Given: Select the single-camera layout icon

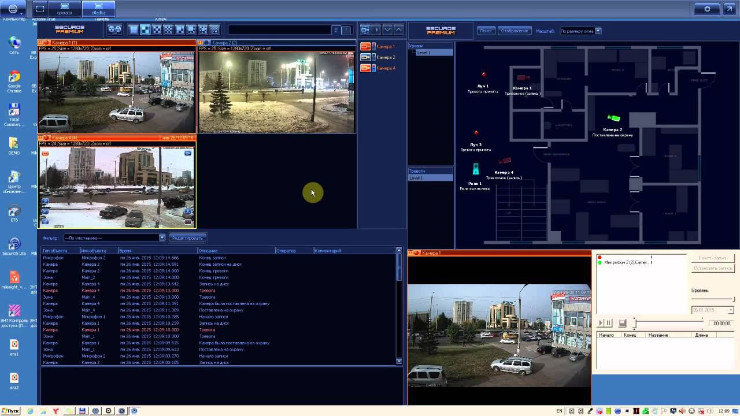Looking at the screenshot, I should [134, 29].
